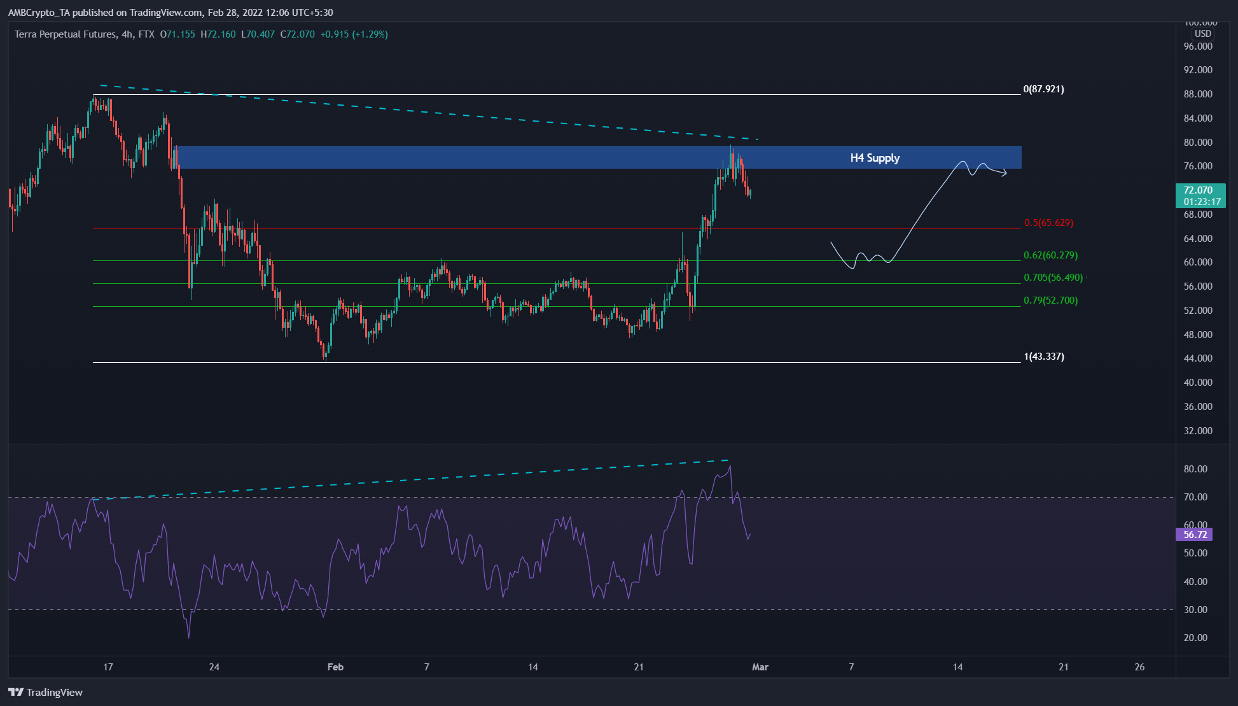Click the +1.29% change value
This screenshot has width=1238, height=706.
point(369,35)
